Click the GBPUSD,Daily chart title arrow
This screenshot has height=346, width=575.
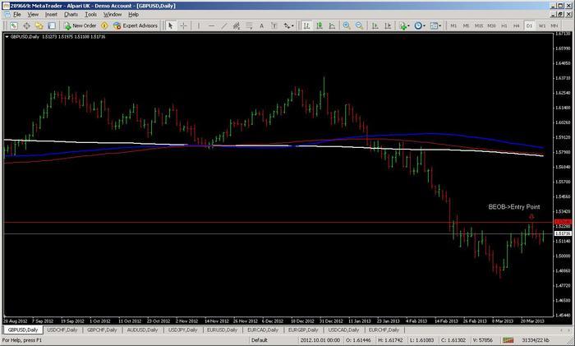[x=7, y=37]
